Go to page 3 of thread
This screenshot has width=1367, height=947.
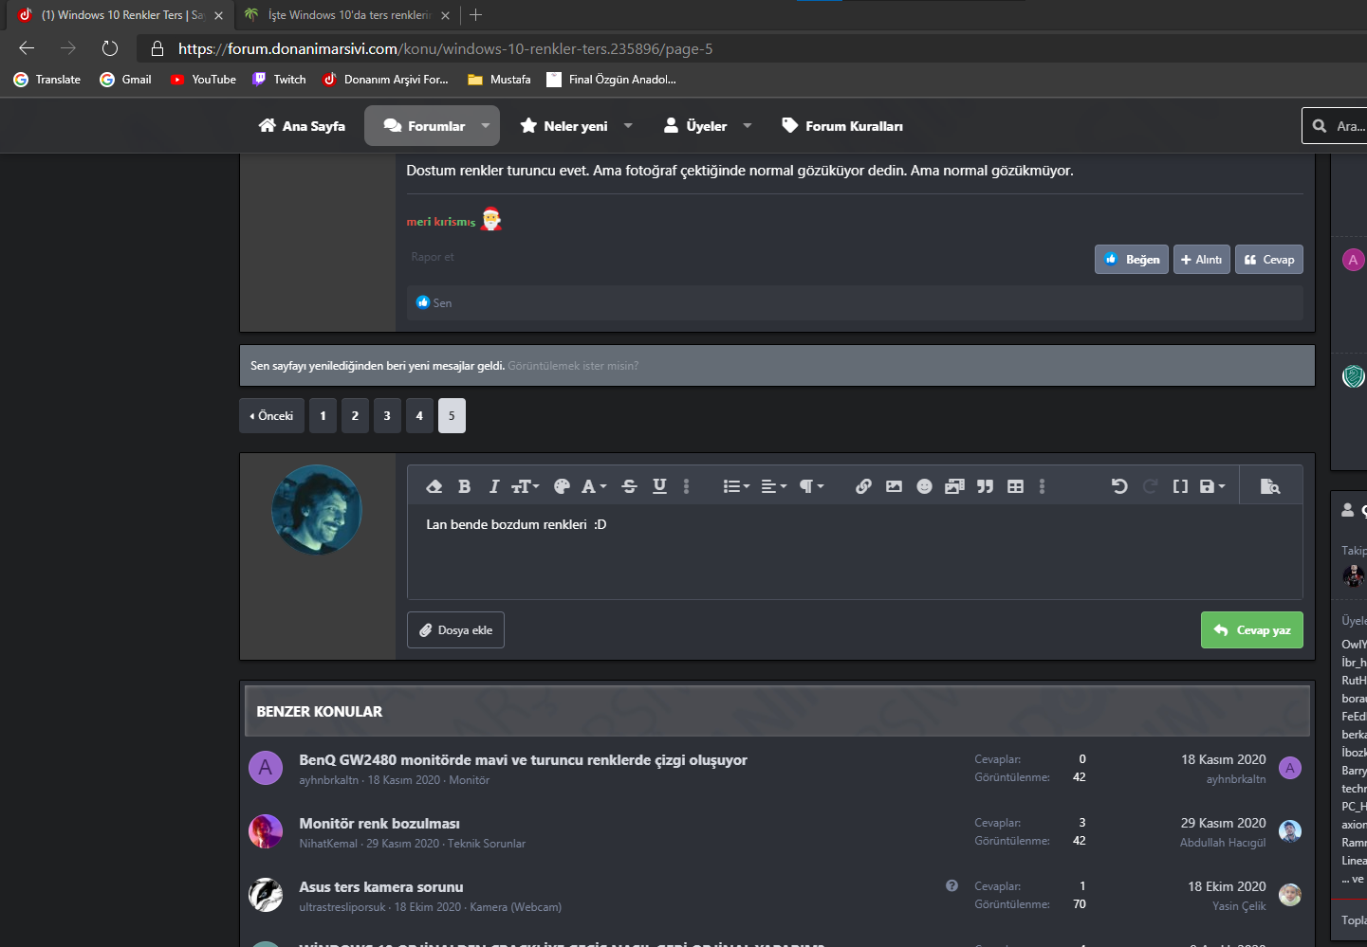(x=387, y=416)
